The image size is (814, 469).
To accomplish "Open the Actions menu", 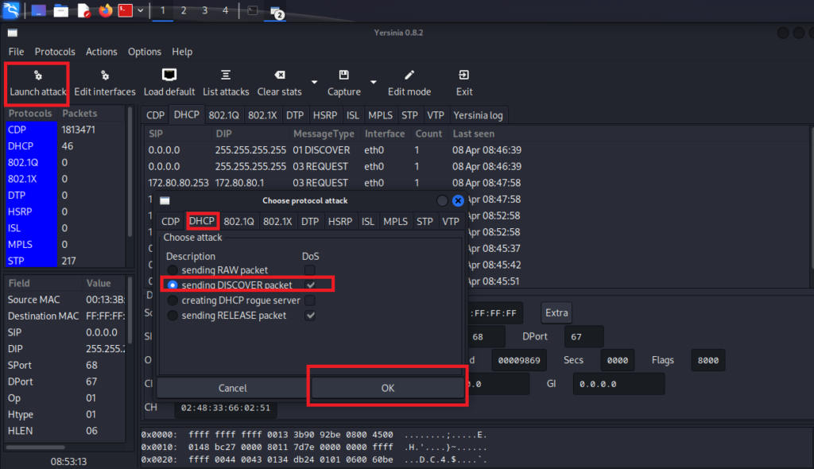I will (101, 52).
